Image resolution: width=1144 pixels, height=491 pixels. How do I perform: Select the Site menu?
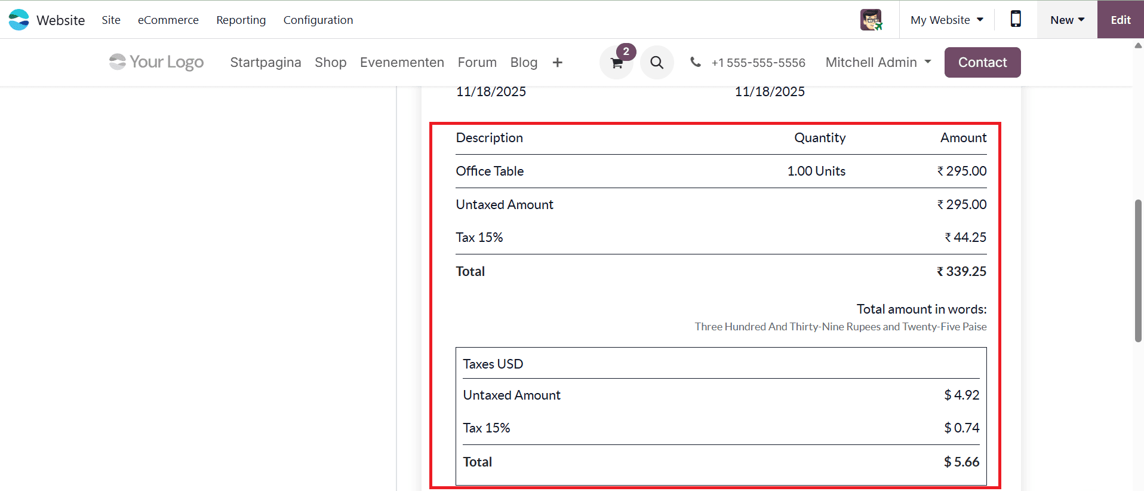tap(111, 20)
